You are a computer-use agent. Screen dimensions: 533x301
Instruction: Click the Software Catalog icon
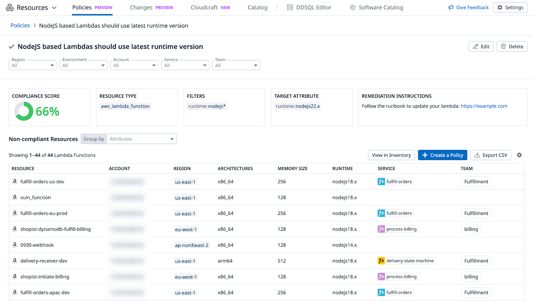[x=352, y=8]
